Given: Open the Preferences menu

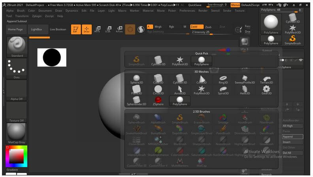Looking at the screenshot, I should (187, 11).
